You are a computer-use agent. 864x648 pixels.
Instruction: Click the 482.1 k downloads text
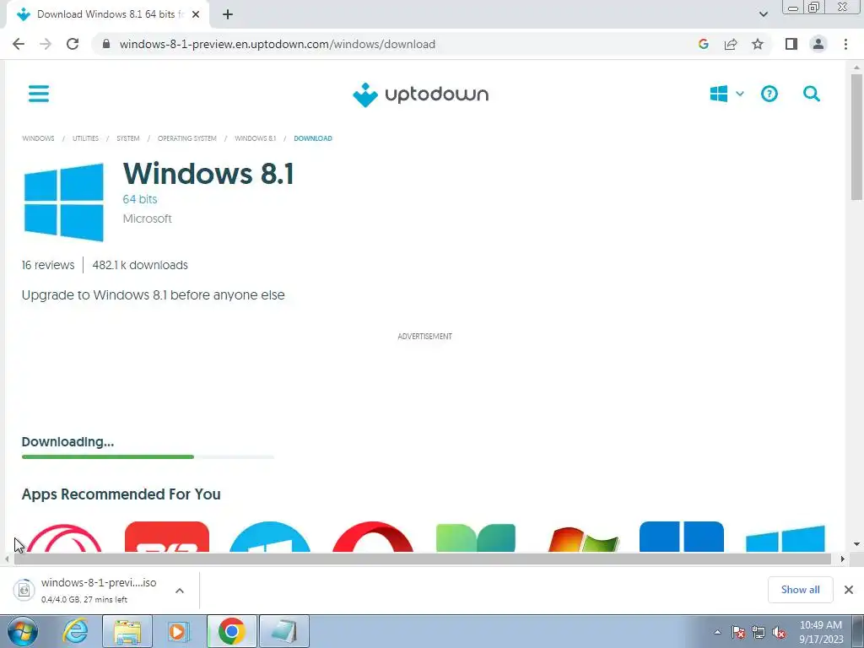pyautogui.click(x=140, y=265)
